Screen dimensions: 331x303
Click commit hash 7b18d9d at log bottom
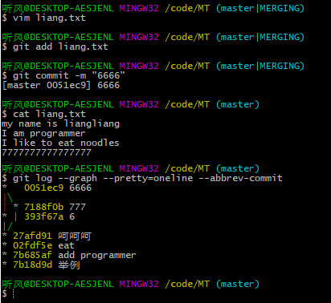(32, 265)
